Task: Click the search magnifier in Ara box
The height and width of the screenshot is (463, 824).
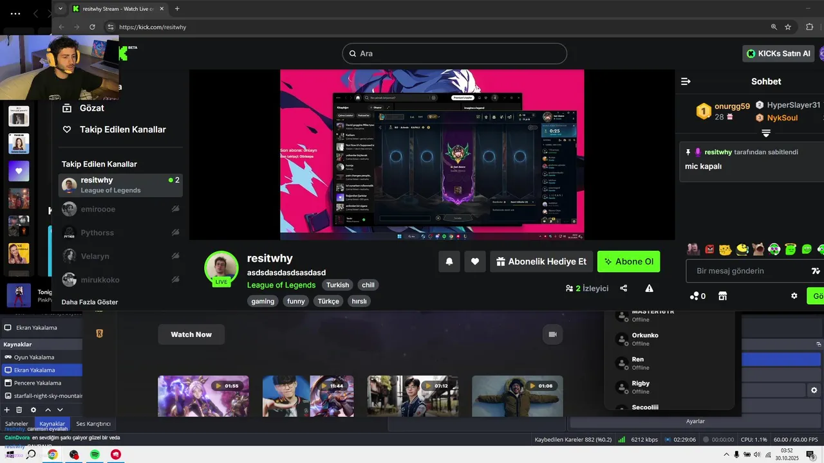Action: pos(353,53)
